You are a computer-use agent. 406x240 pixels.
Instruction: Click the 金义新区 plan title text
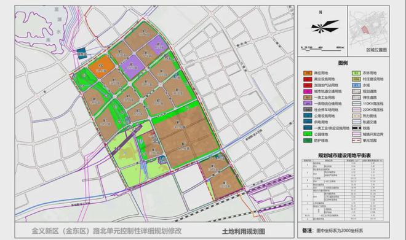pos(106,231)
